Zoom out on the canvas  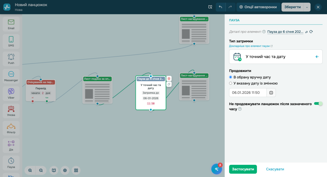[x=41, y=170]
